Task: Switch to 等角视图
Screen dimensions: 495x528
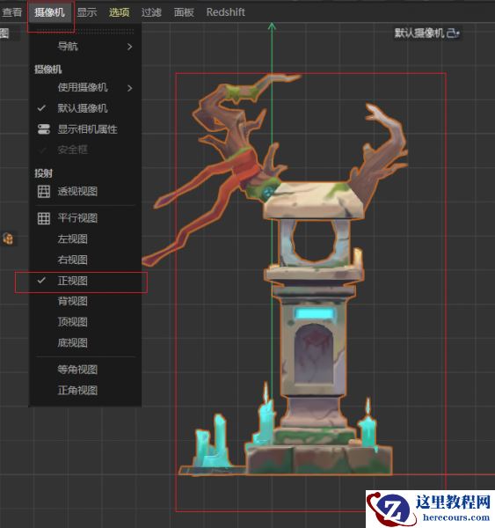Action: pos(85,370)
